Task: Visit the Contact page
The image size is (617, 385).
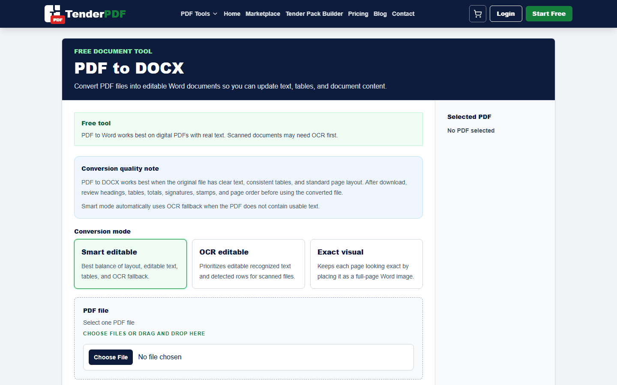Action: tap(403, 14)
